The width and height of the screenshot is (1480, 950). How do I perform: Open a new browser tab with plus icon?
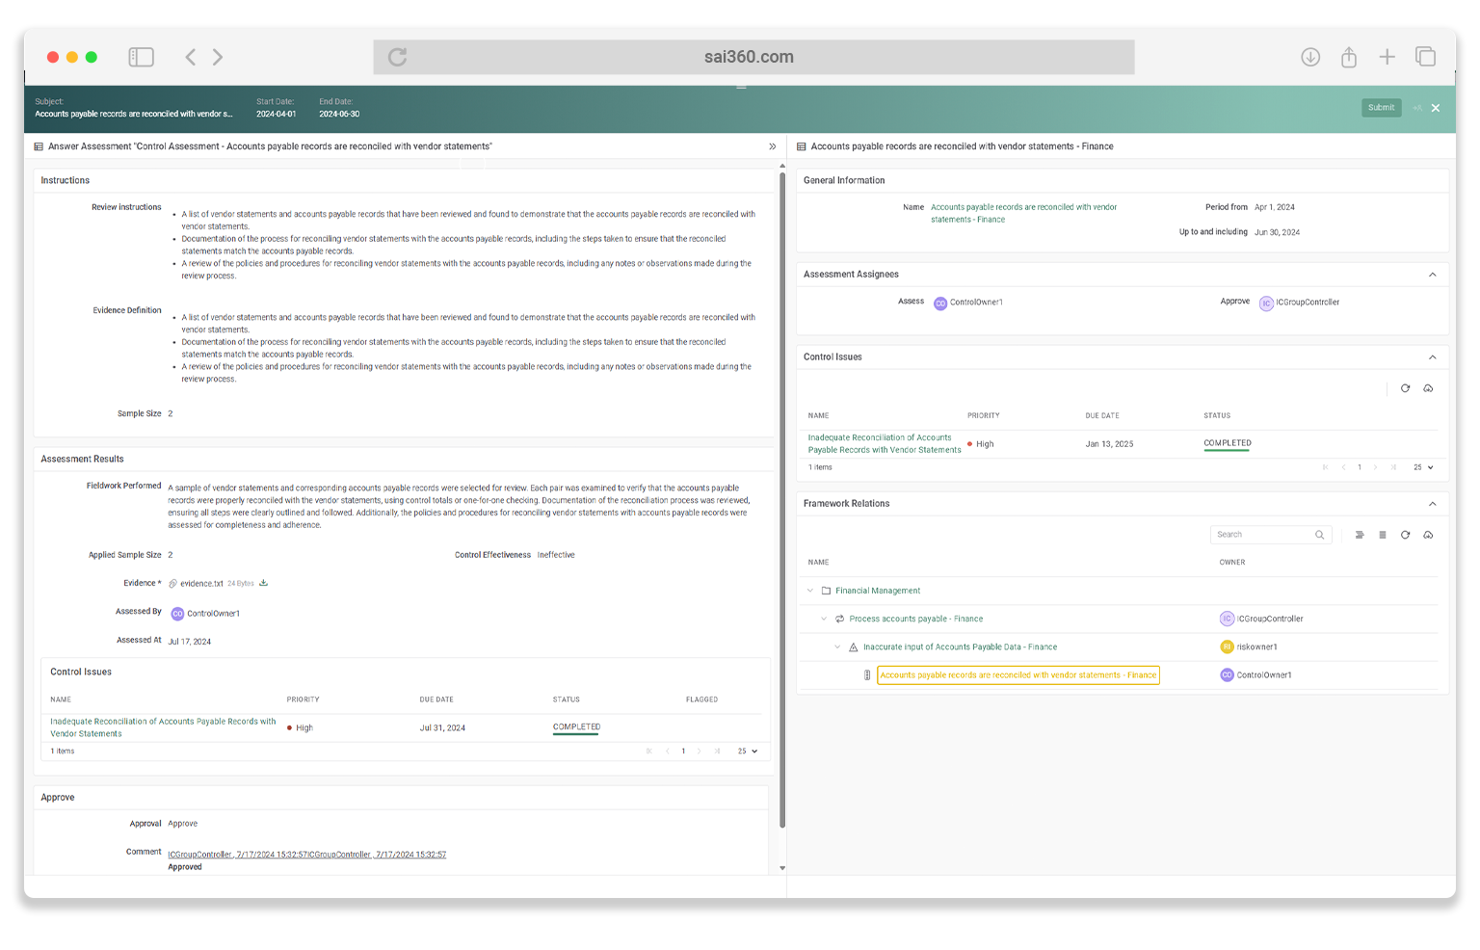1387,57
